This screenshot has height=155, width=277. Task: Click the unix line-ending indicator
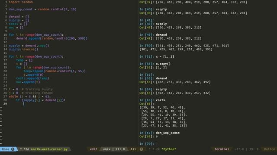[x=106, y=149]
